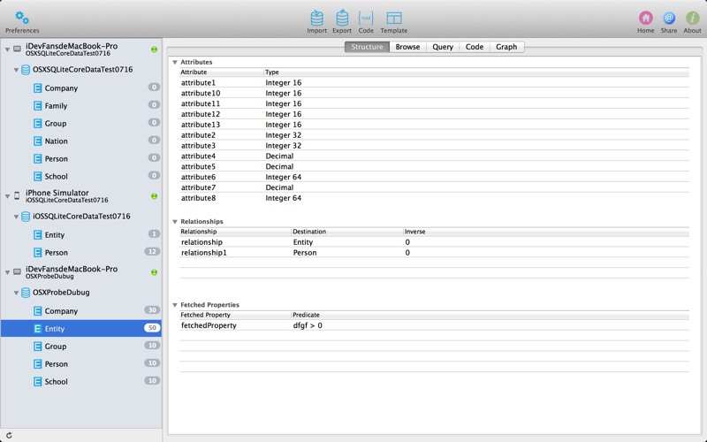707x442 pixels.
Task: Select the Nation entity in sidebar
Action: [56, 141]
